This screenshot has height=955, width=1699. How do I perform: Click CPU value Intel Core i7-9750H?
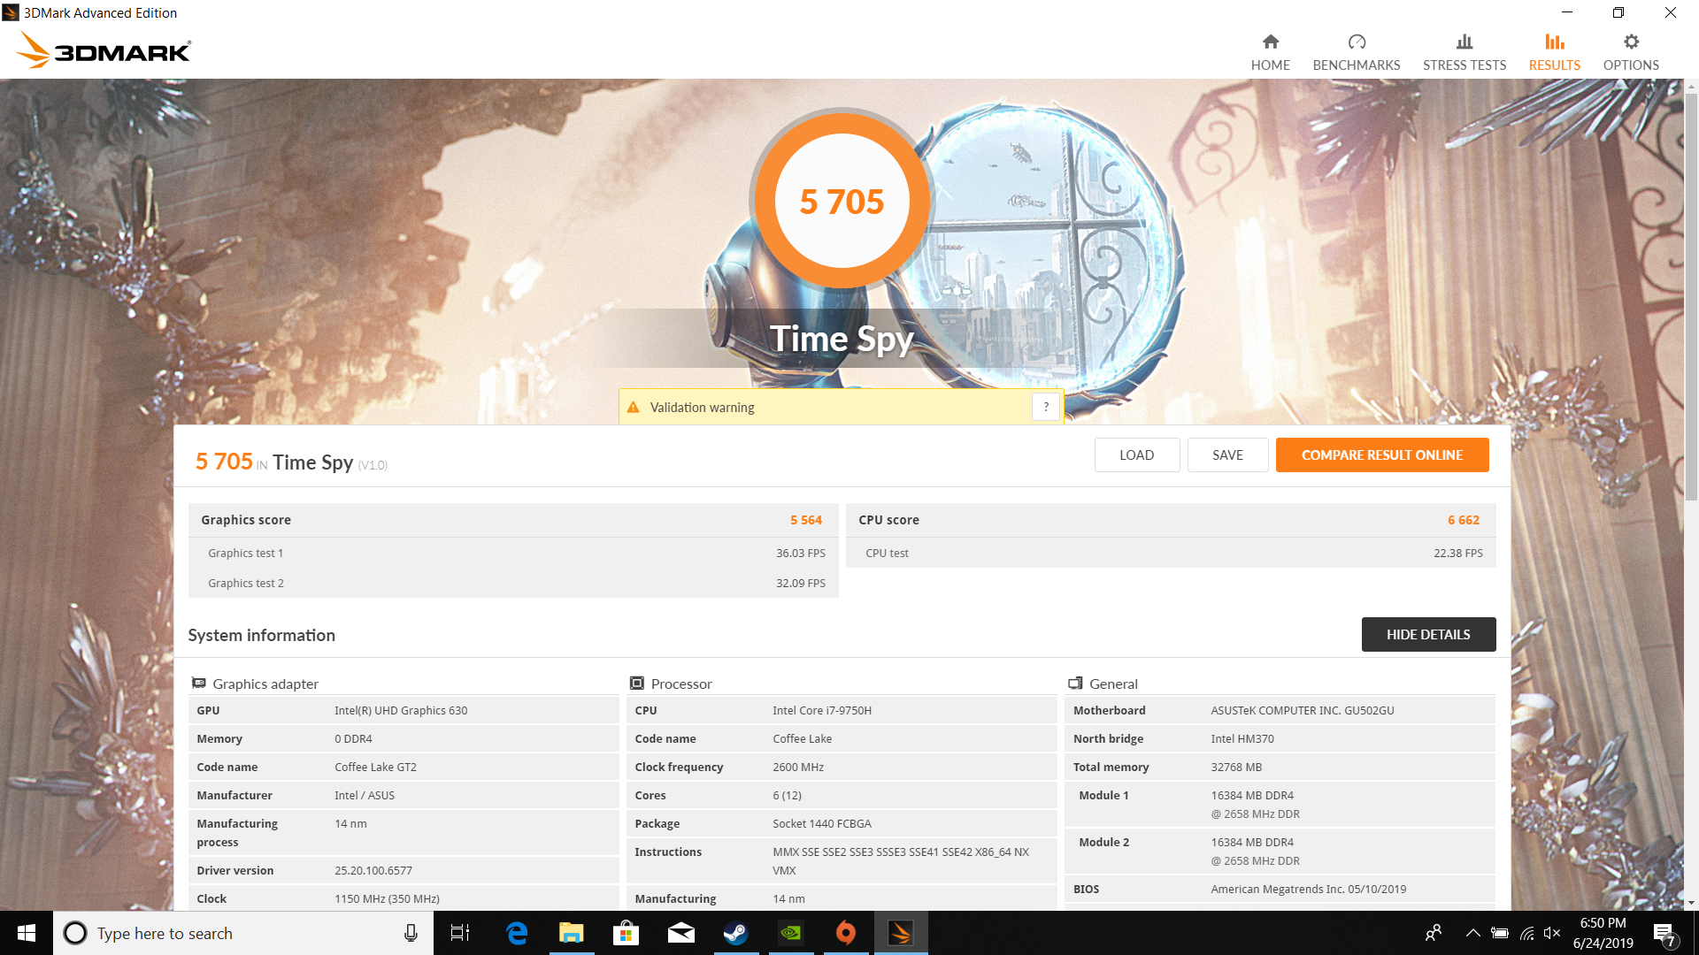tap(822, 710)
